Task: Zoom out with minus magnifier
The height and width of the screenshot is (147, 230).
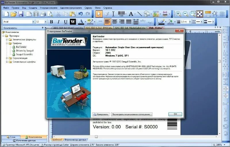Action: pyautogui.click(x=185, y=14)
